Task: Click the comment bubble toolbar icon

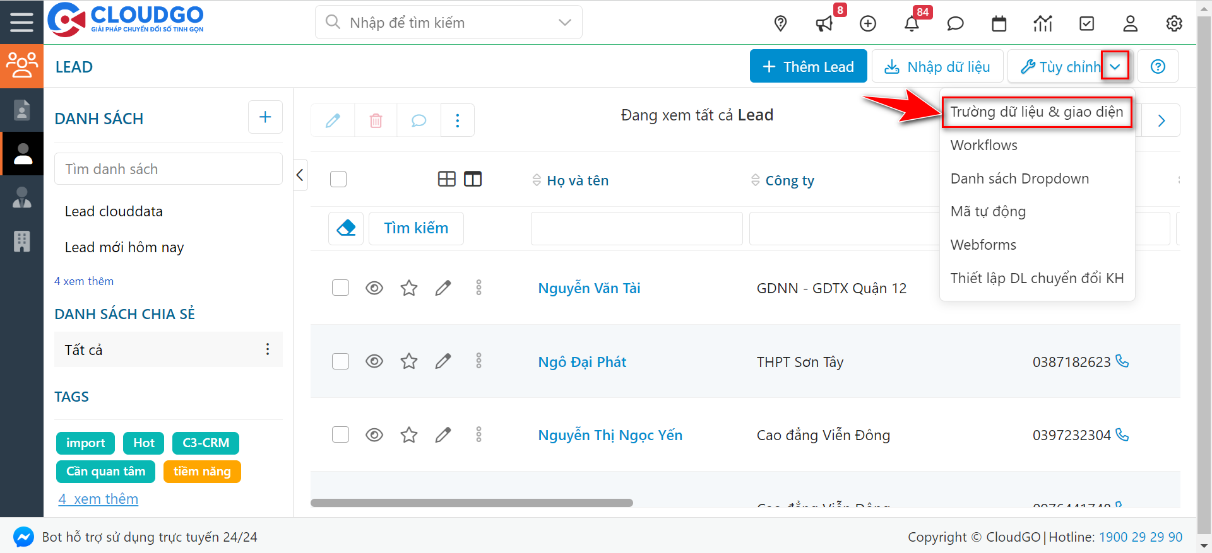Action: [419, 120]
